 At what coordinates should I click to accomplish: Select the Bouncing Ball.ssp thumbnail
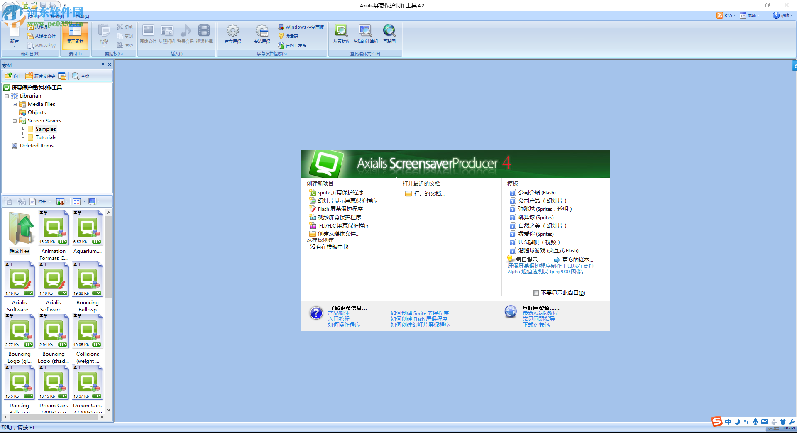point(87,279)
